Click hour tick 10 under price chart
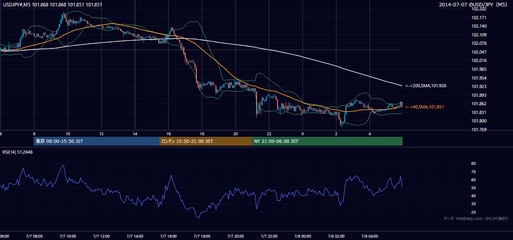The image size is (513, 240). 68,134
